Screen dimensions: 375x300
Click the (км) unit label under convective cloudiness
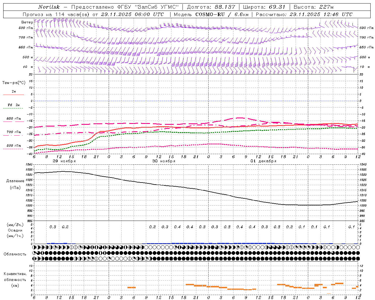click(x=15, y=285)
